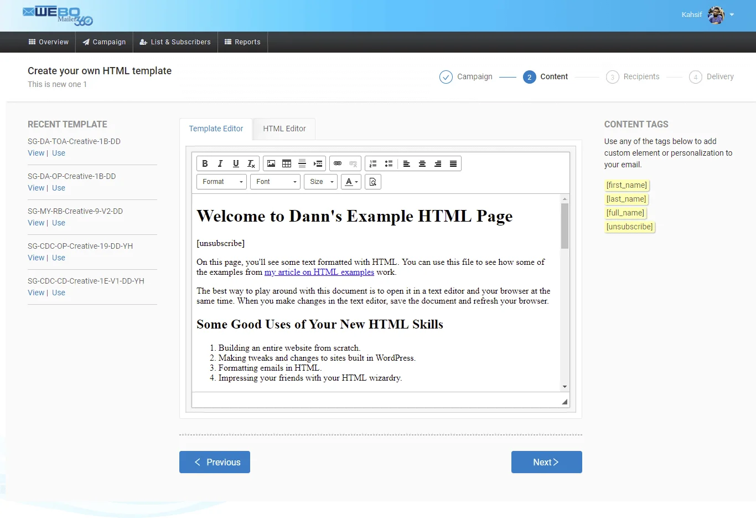
Task: Use the SG-DA-TOA-Creative-1B-DD template
Action: [59, 153]
